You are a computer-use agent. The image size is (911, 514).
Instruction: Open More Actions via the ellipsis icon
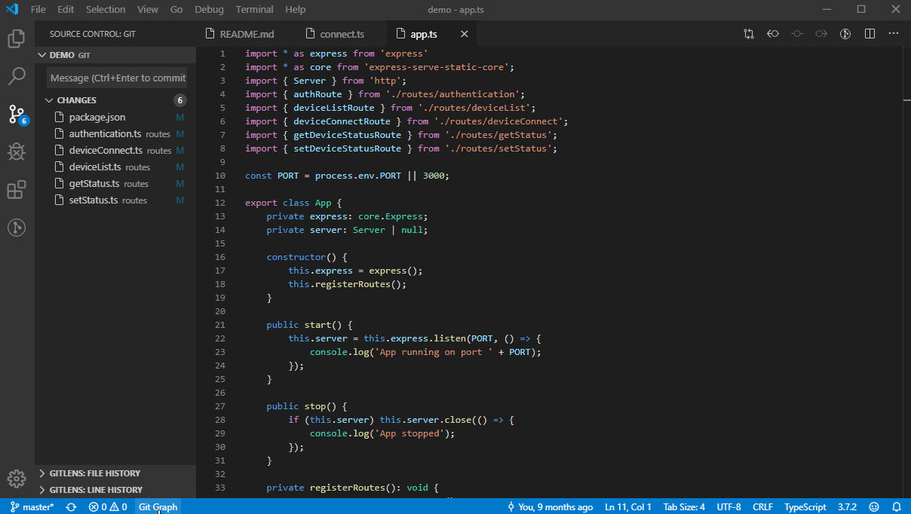pos(894,33)
